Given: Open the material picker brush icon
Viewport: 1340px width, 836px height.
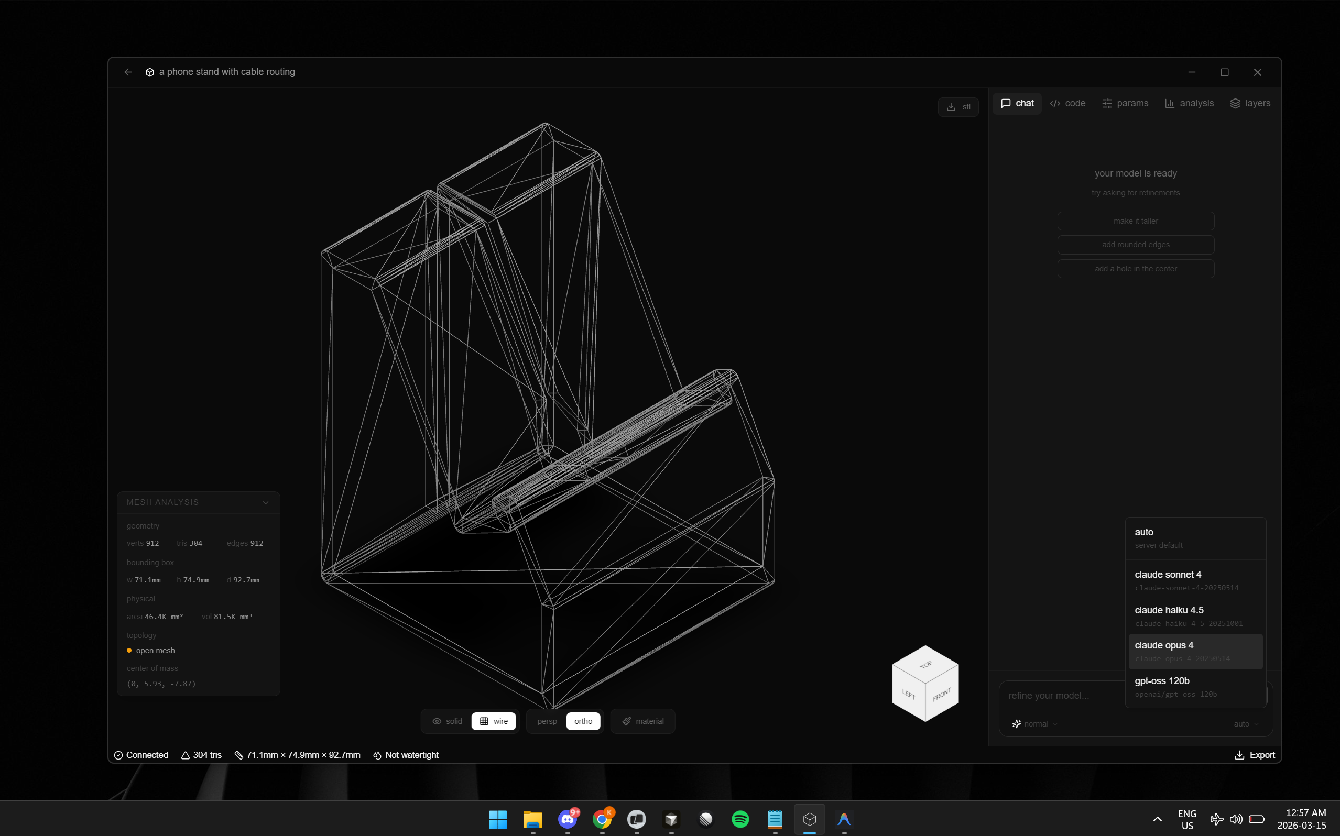Looking at the screenshot, I should coord(627,722).
